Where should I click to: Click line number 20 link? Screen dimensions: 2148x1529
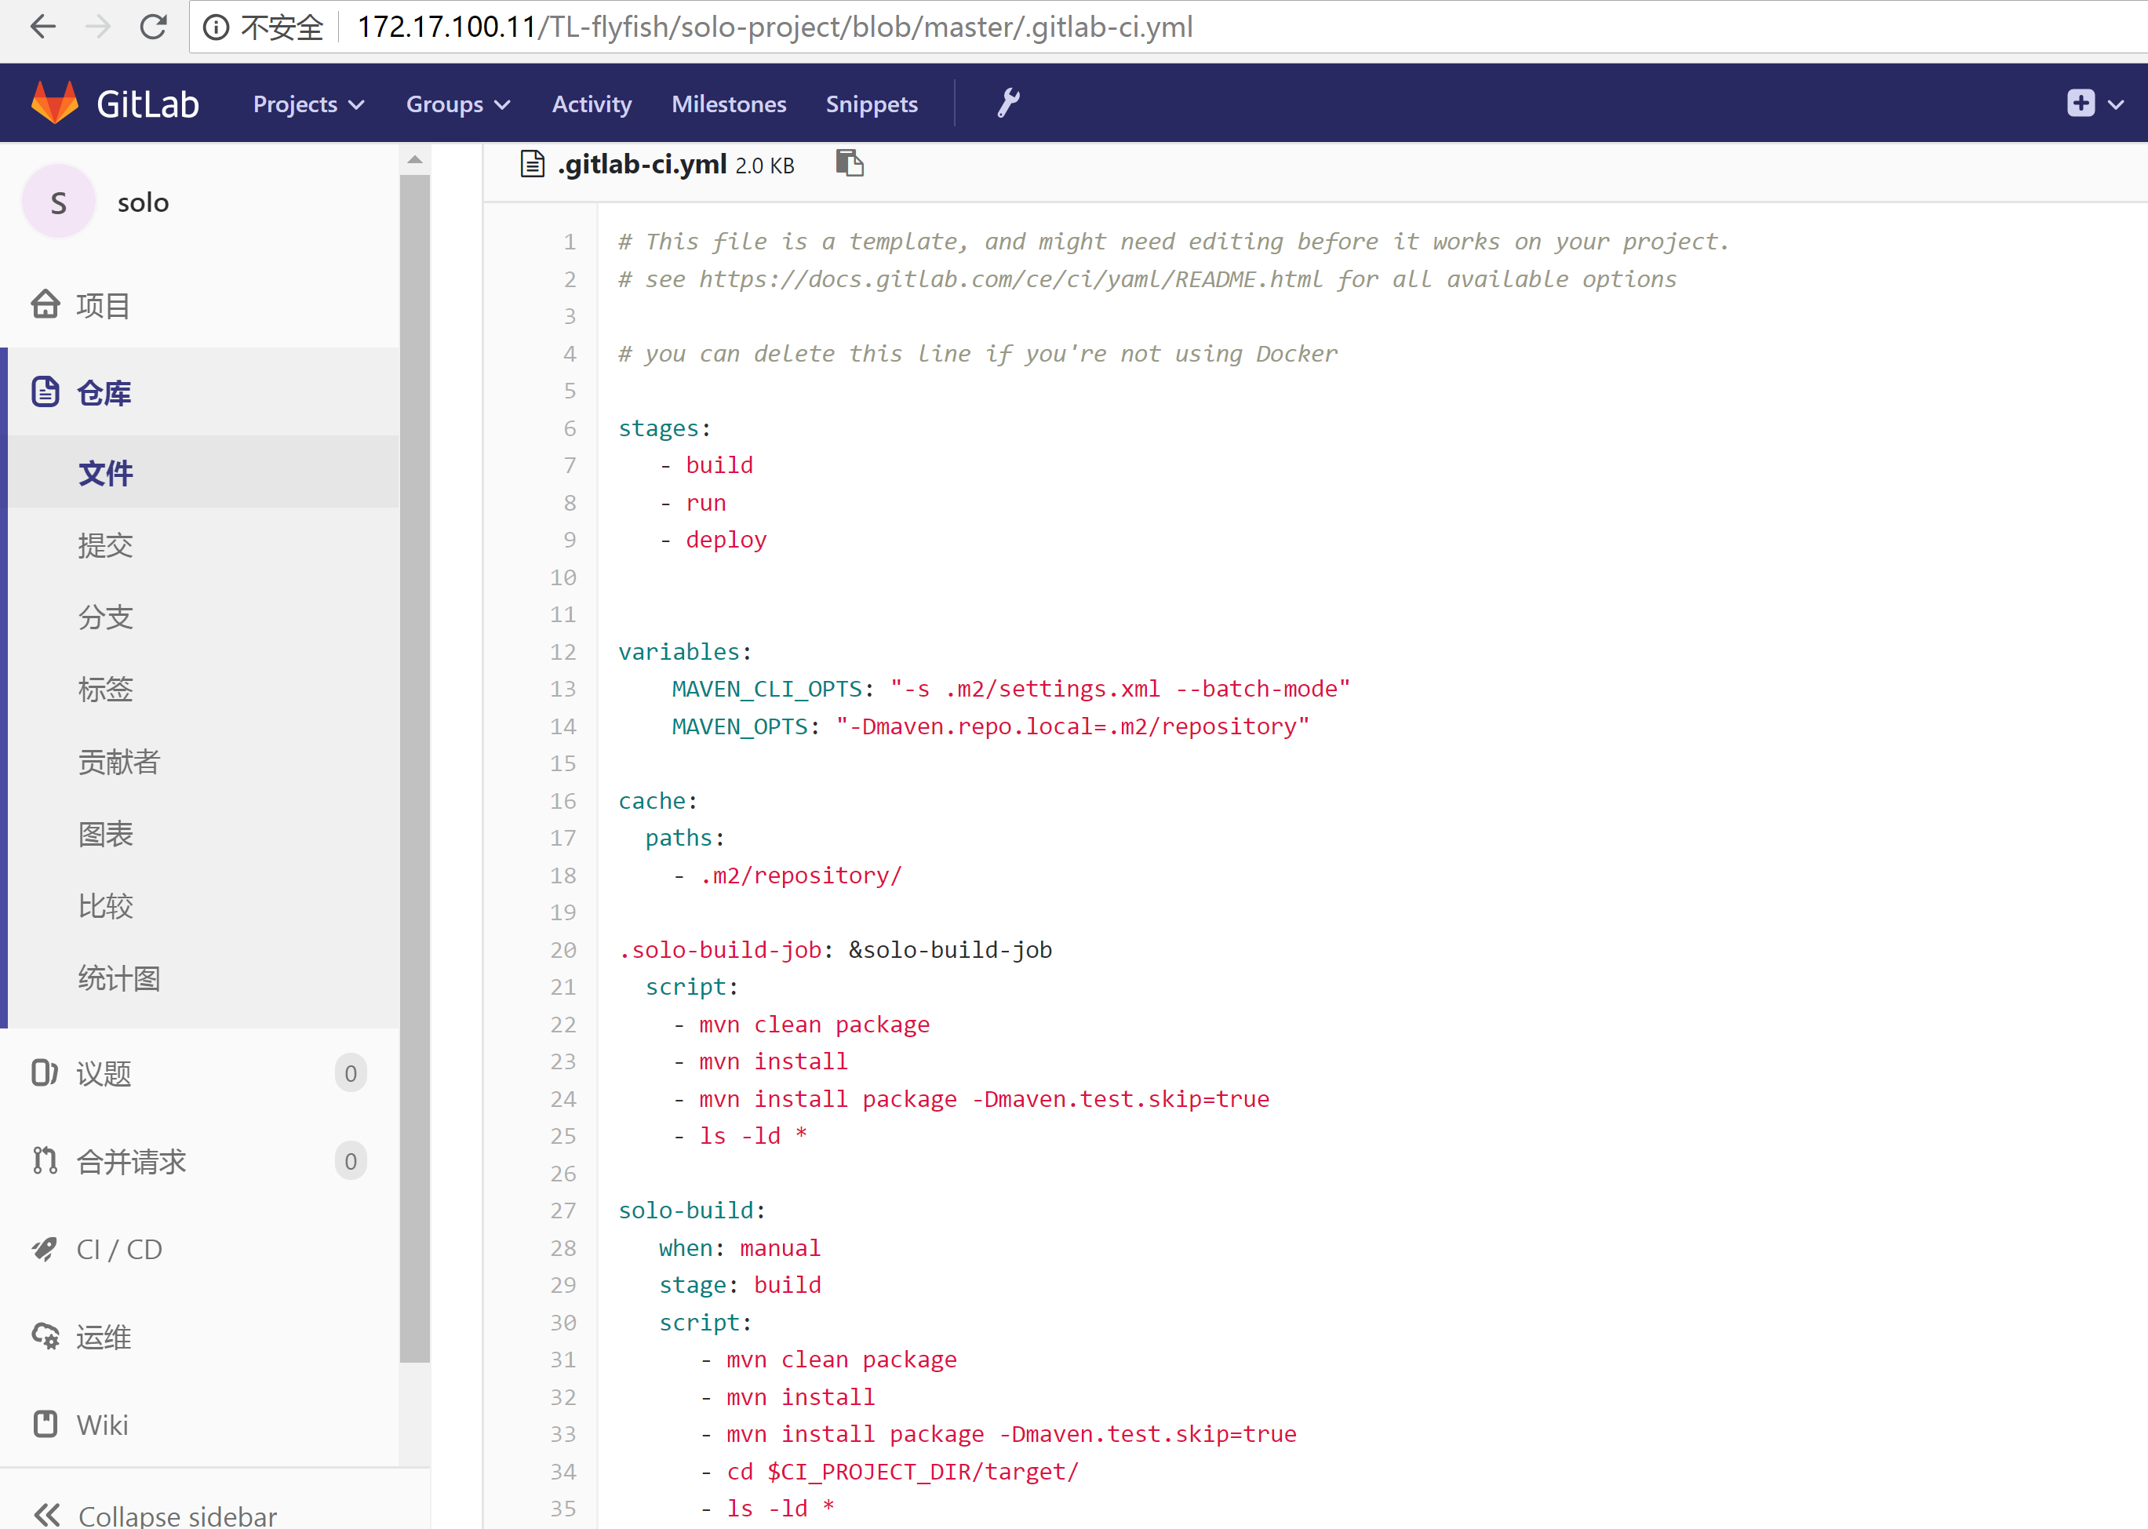coord(562,949)
